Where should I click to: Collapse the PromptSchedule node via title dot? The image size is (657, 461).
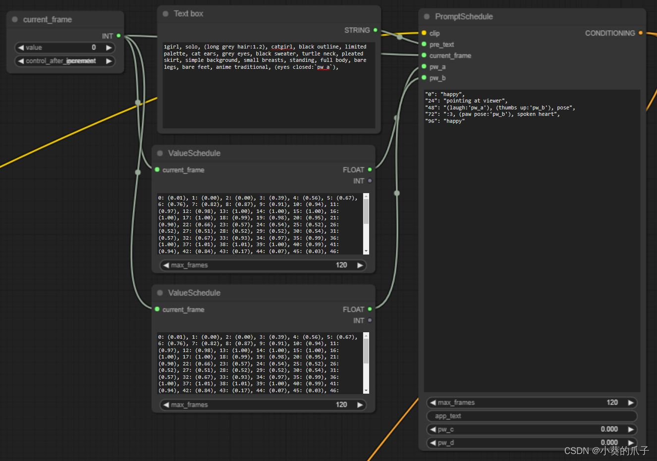pos(427,16)
